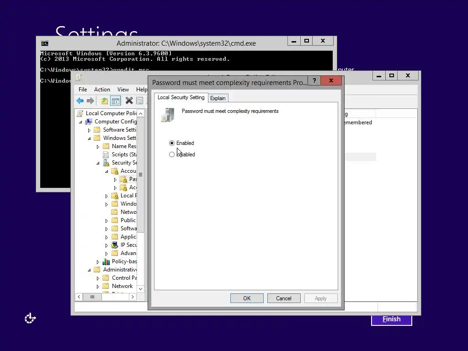The image size is (468, 351).
Task: Expand the Name Resolution tree node
Action: [98, 147]
